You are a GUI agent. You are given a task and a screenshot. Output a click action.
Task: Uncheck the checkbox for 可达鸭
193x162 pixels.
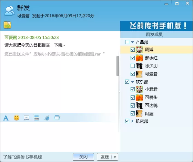pyautogui.click(x=133, y=105)
